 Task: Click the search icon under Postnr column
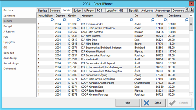(x=165, y=20)
